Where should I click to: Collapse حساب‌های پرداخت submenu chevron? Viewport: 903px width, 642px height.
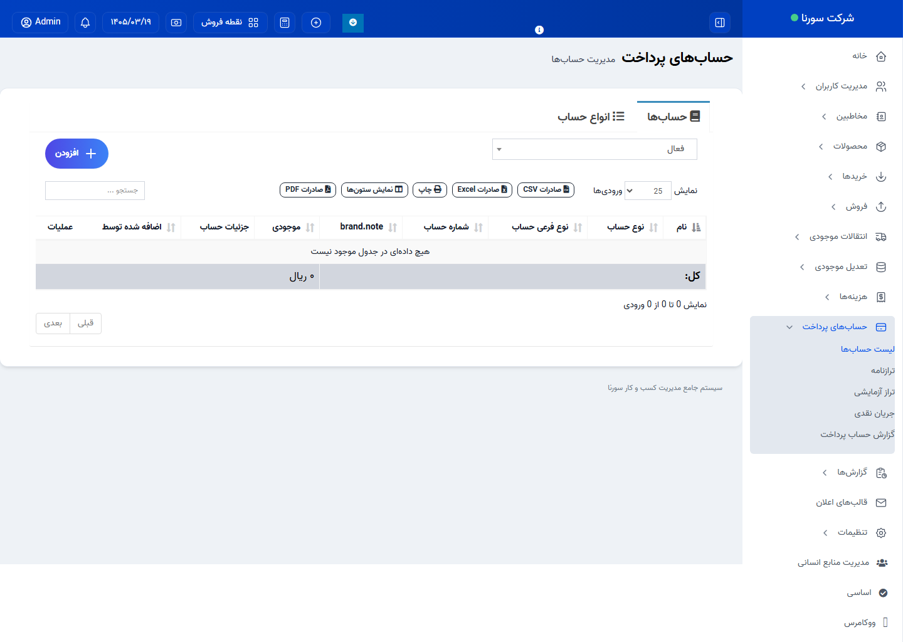point(789,327)
